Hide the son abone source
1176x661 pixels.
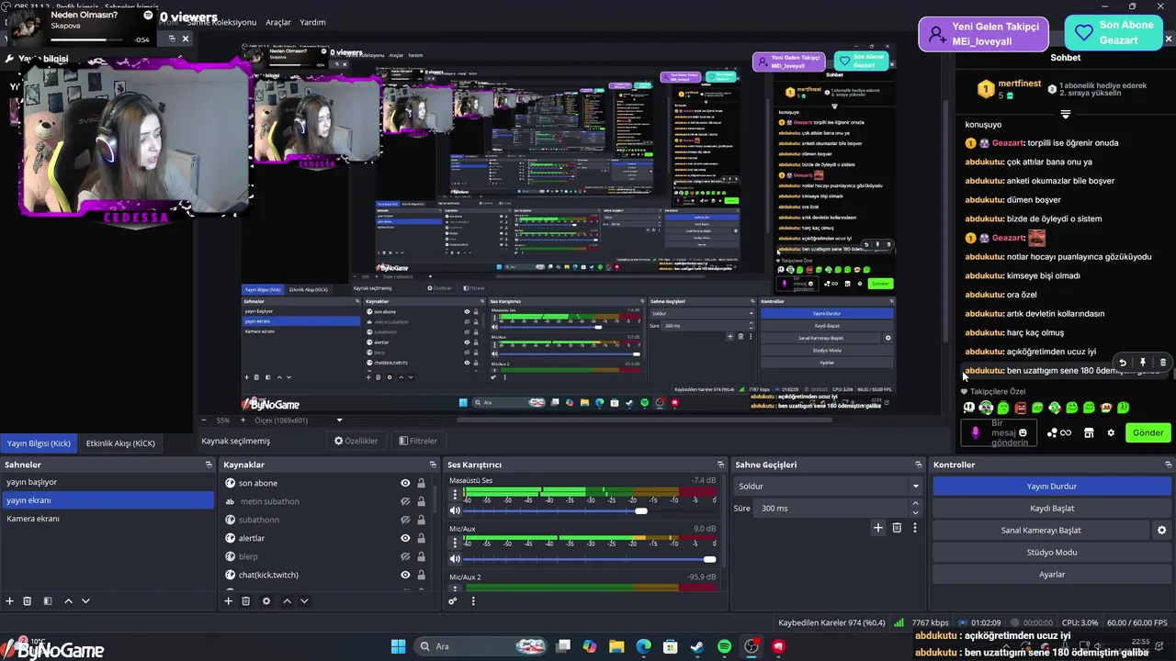point(405,483)
